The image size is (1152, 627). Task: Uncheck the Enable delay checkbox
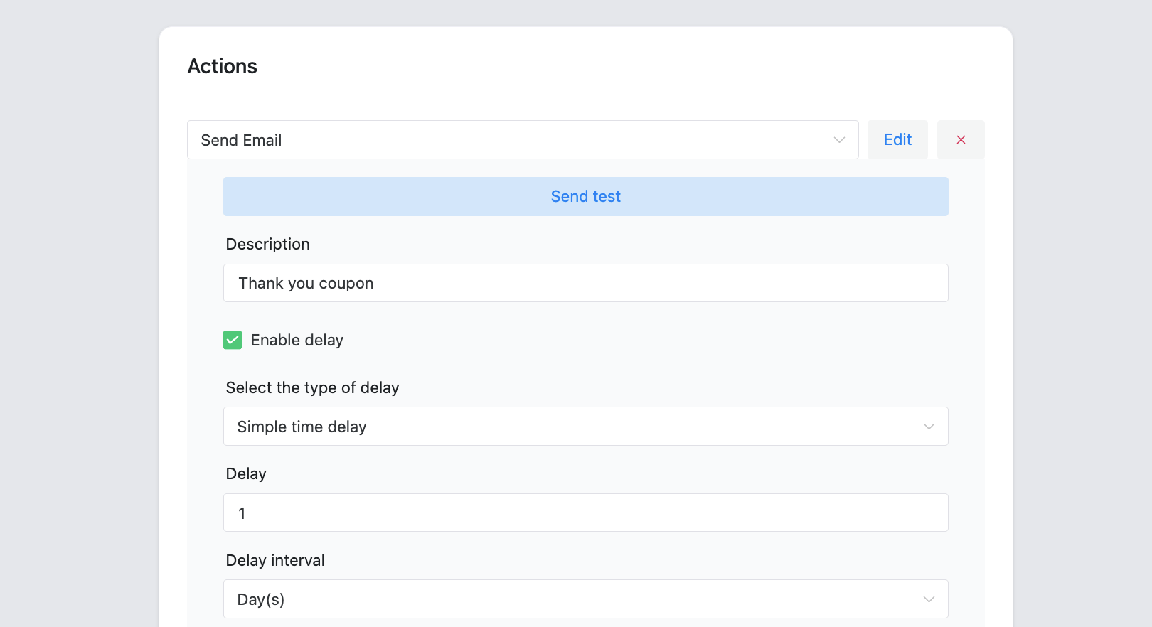[233, 340]
